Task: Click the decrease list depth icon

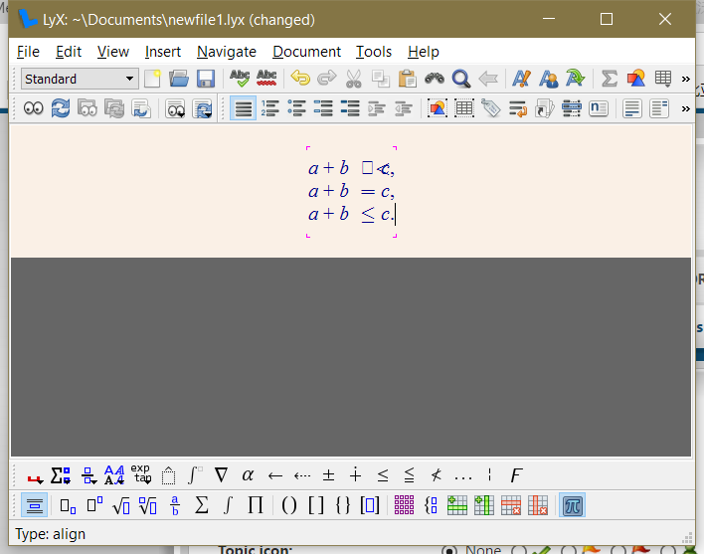Action: [404, 108]
